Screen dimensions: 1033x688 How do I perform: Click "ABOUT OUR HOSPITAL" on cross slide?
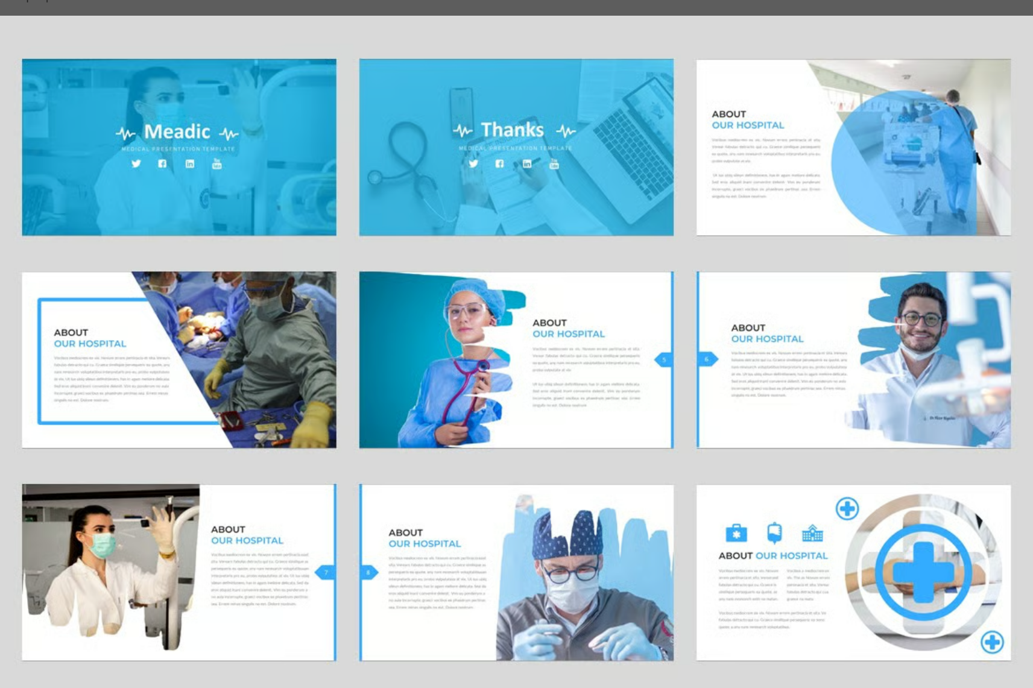click(x=773, y=556)
